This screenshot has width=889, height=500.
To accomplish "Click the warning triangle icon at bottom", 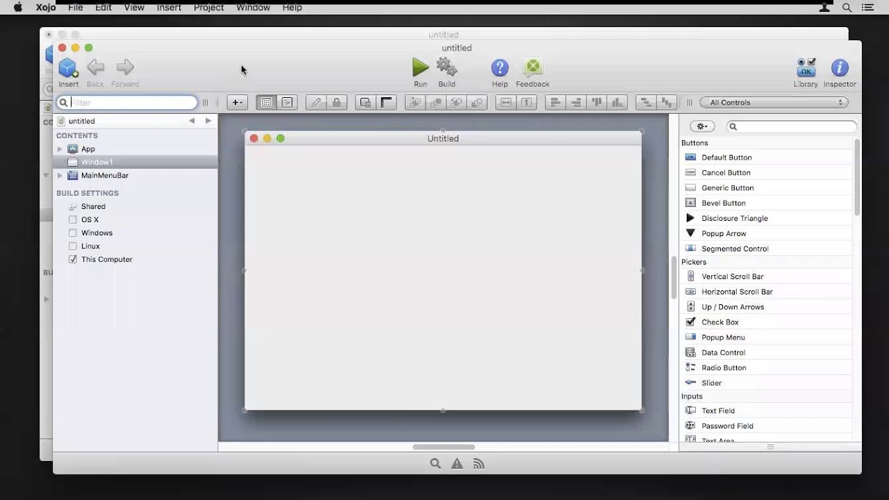I will click(x=457, y=464).
